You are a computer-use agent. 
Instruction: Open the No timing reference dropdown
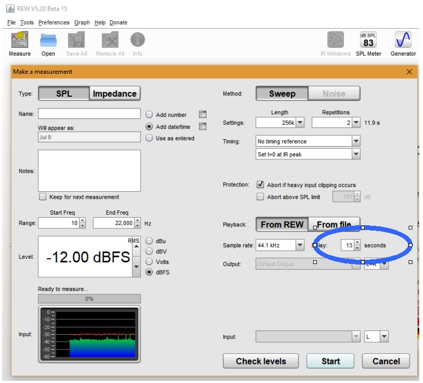coord(356,141)
